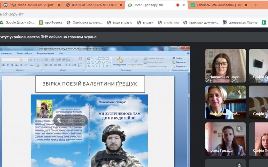Open the Показ слайдов ribbon tab

click(x=24, y=53)
